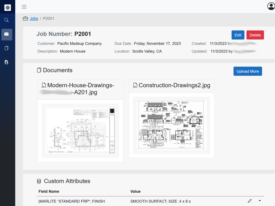Screen dimensions: 275x206
Task: Click the documents pages icon in the sidebar
Action: (7, 48)
